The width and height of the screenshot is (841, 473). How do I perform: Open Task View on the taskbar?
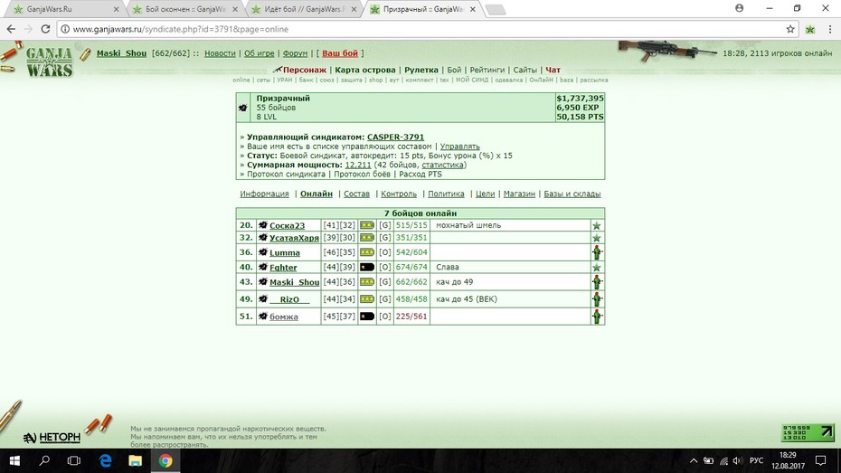74,460
